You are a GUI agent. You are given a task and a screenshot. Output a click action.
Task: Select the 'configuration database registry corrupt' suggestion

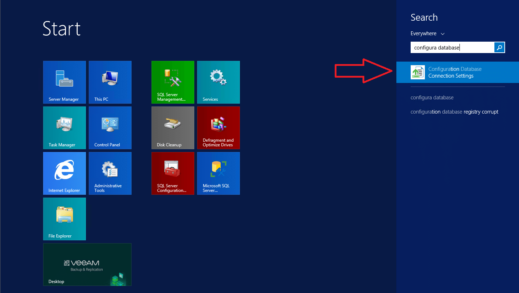tap(454, 112)
